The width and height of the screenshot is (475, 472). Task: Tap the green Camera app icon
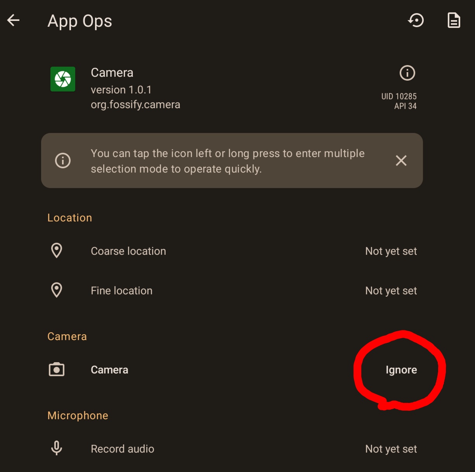63,79
